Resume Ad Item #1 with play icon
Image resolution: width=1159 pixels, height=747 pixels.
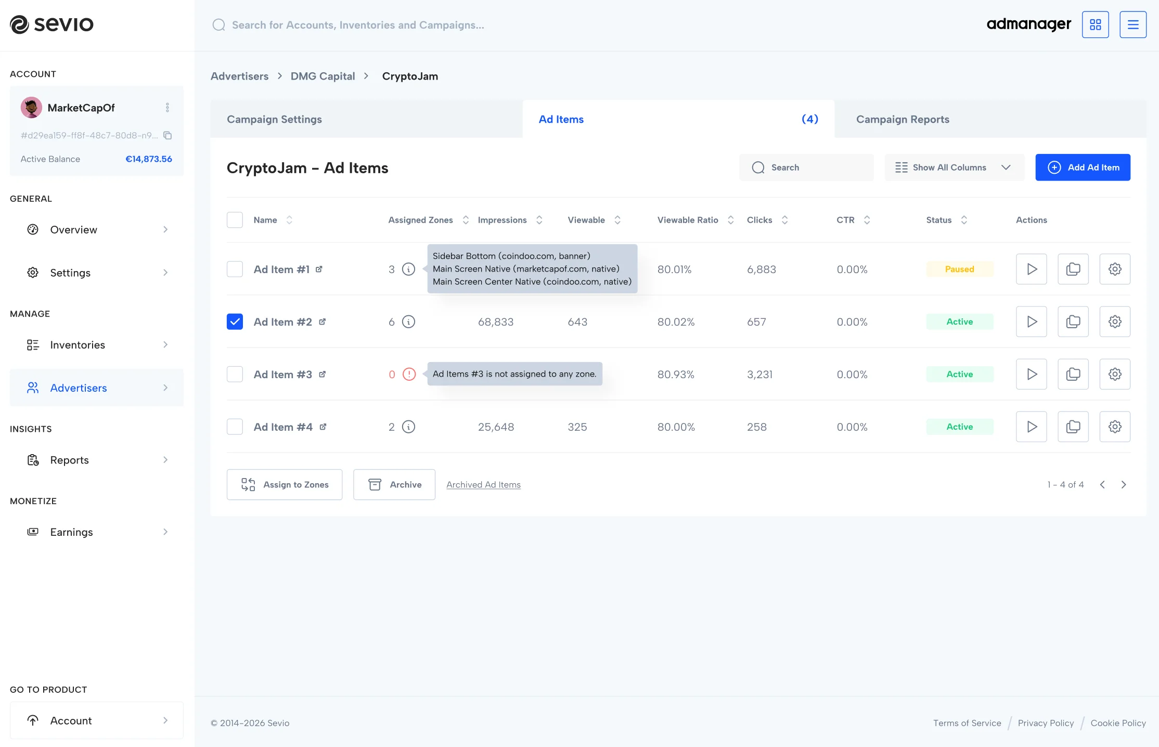pos(1031,269)
